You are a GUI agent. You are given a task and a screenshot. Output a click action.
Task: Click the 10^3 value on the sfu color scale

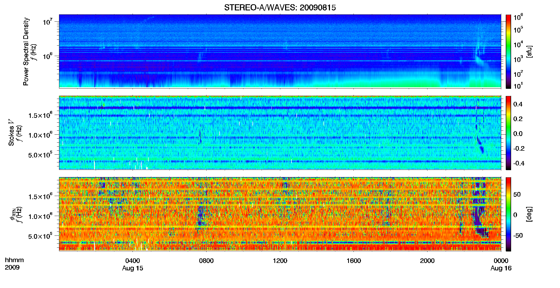pos(518,59)
